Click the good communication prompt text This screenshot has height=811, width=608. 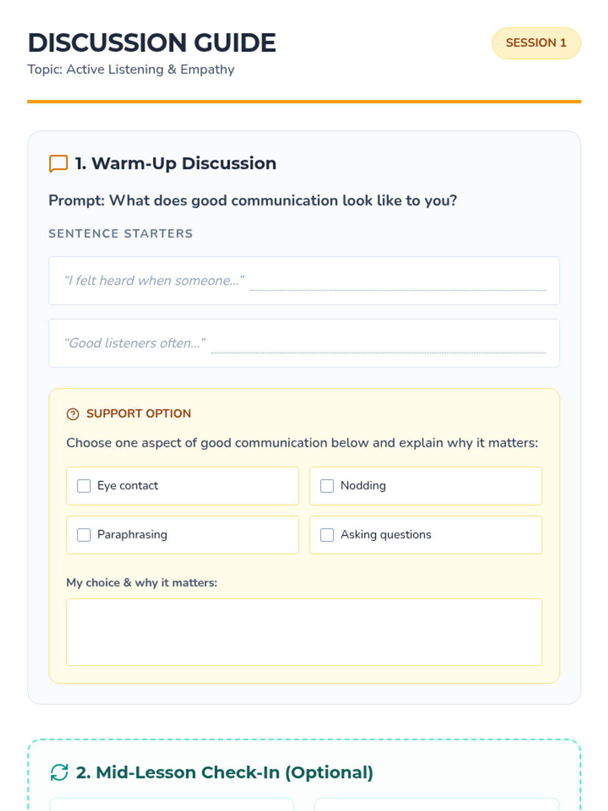tap(252, 201)
